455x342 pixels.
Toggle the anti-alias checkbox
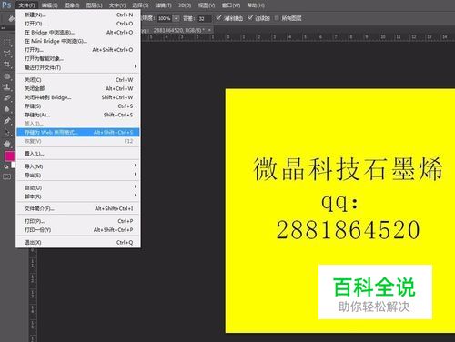coord(218,18)
